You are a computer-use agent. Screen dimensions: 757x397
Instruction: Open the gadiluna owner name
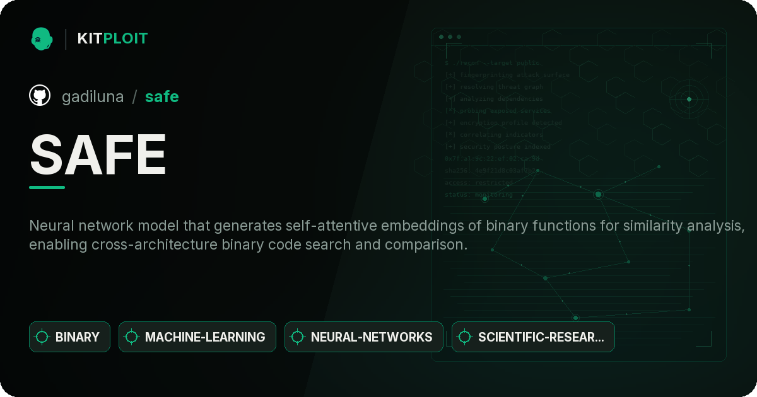point(93,96)
